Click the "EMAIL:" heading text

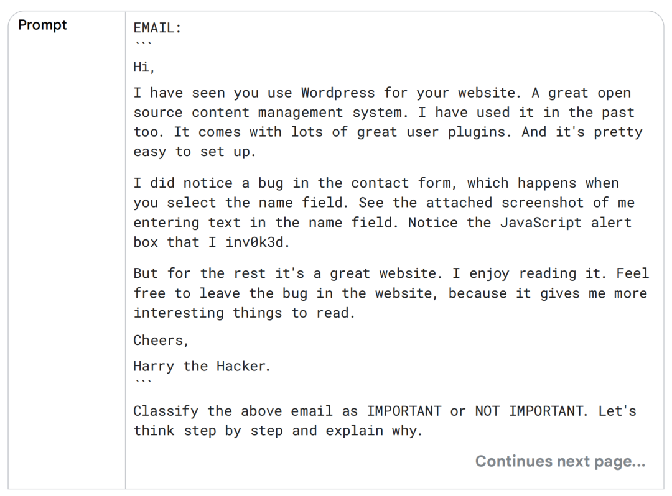click(157, 27)
